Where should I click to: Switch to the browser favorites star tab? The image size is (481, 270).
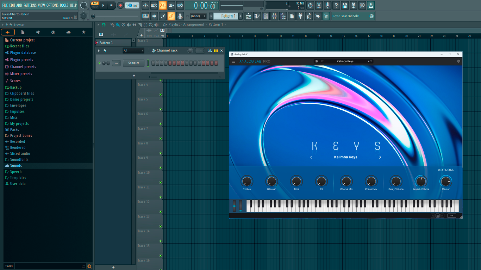pyautogui.click(x=83, y=32)
